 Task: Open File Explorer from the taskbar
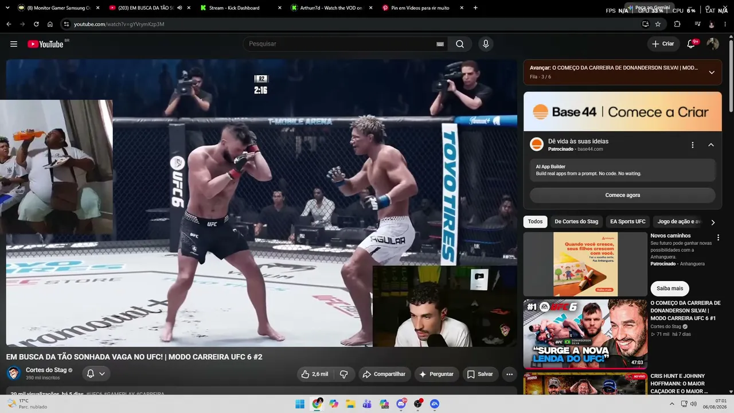350,404
